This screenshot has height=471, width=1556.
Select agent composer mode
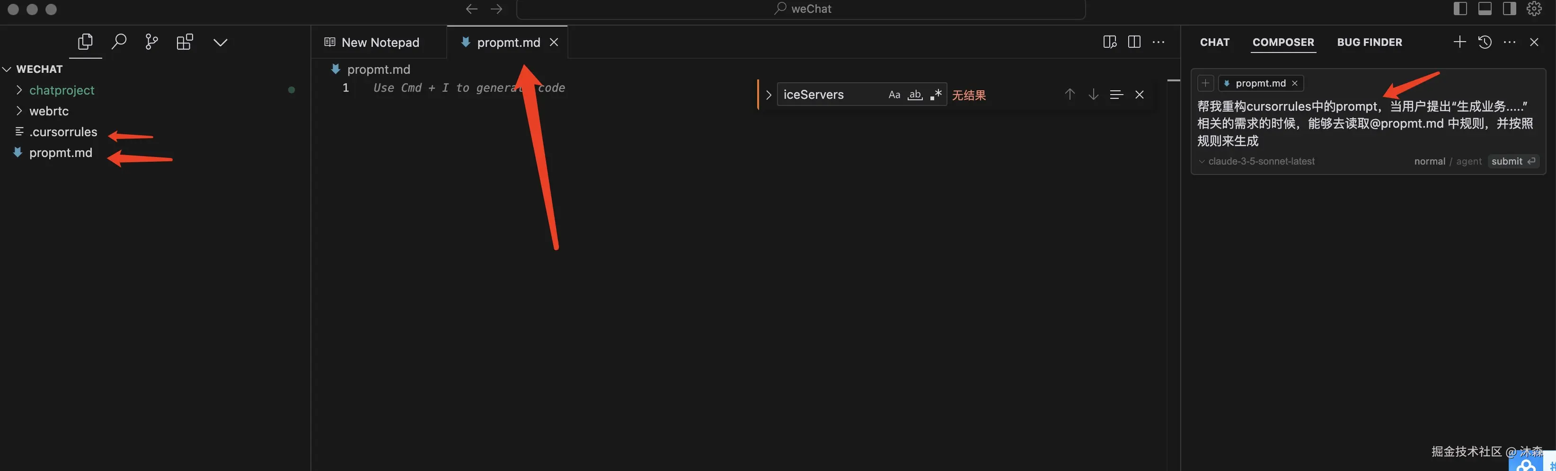pos(1468,161)
